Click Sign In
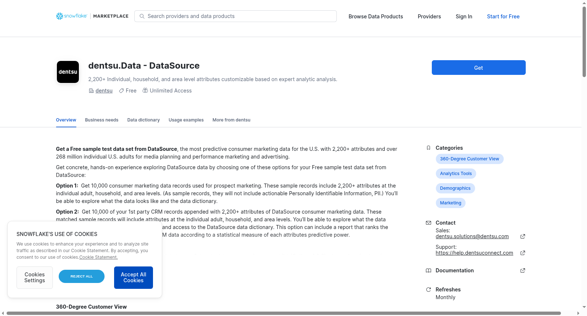587x316 pixels. point(464,17)
